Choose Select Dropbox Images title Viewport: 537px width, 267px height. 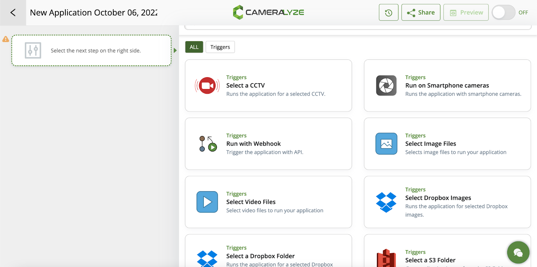(438, 198)
